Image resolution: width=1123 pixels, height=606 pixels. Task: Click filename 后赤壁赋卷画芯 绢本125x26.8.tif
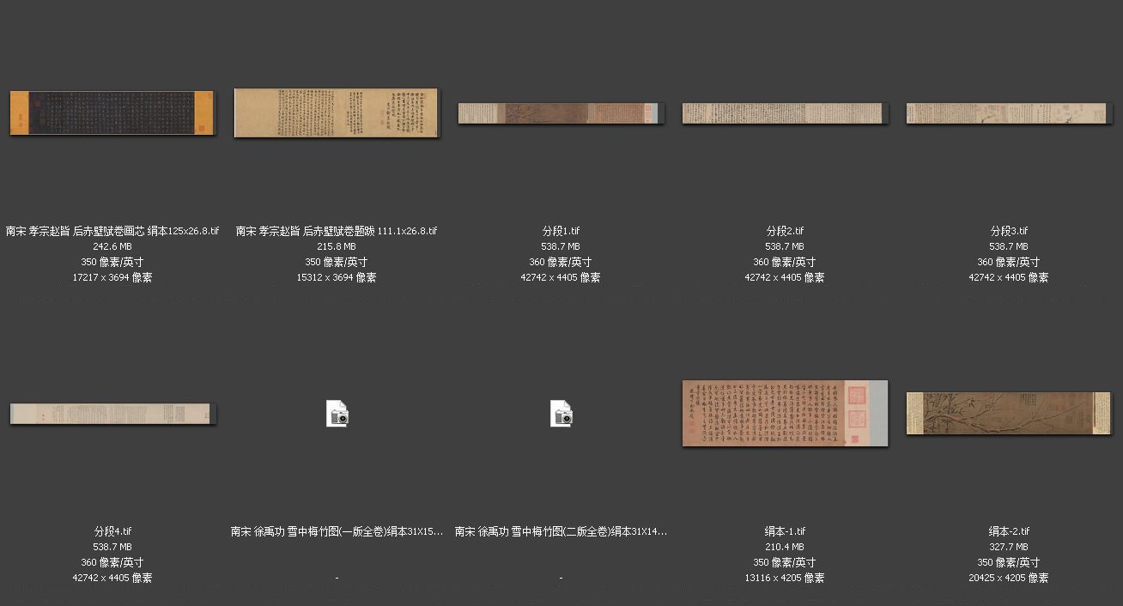[x=112, y=231]
